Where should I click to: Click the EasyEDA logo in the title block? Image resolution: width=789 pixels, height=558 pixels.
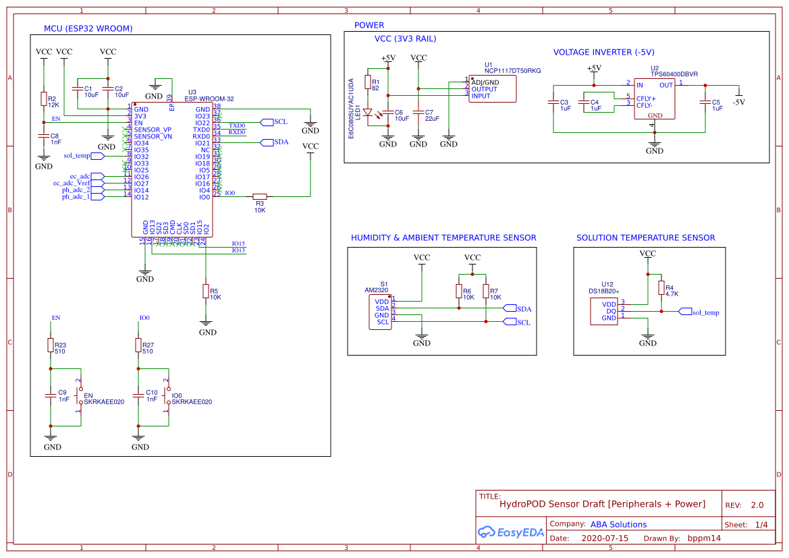[510, 532]
